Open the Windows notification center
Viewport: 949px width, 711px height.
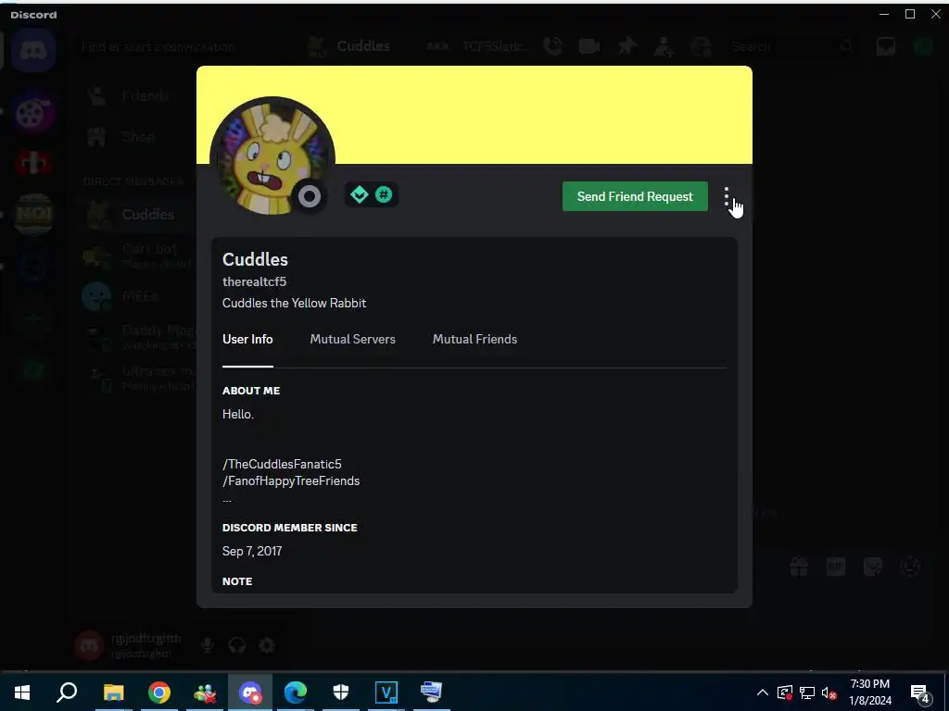920,692
